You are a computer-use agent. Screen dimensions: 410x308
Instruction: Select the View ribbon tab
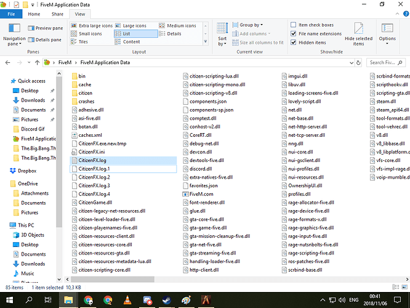coord(80,14)
